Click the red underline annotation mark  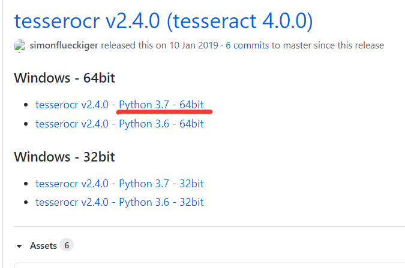[164, 112]
